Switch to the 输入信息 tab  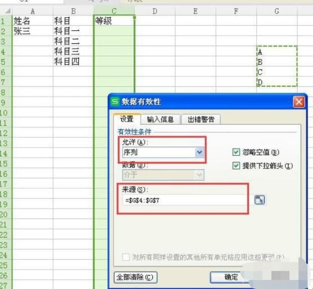(160, 120)
